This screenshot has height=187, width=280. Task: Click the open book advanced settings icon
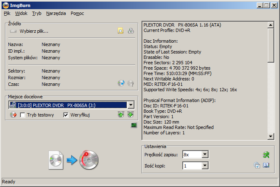(266, 165)
